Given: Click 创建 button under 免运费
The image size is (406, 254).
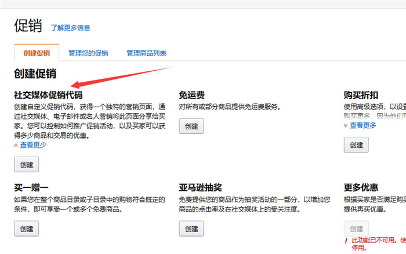Looking at the screenshot, I should [x=191, y=126].
